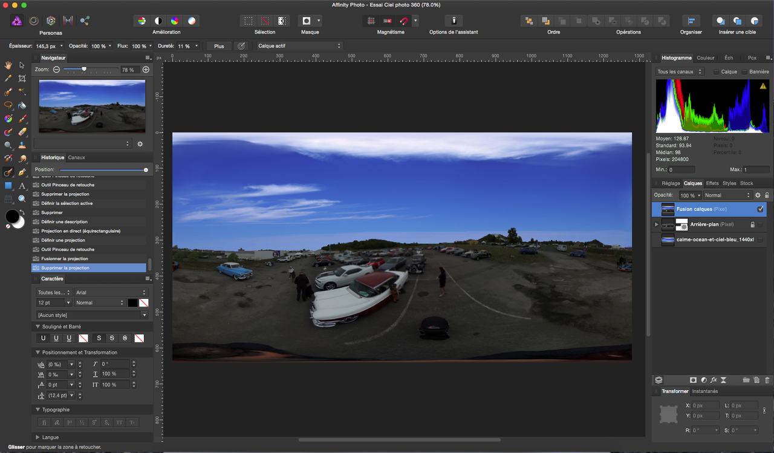Select the Pen tool

(x=22, y=172)
